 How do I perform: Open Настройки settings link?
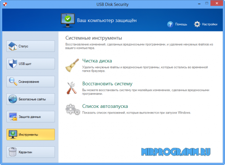point(210,24)
